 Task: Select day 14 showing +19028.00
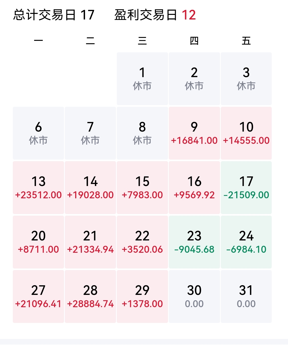[90, 188]
